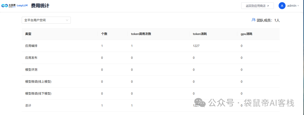Click 返回到应用商店 button
The height and width of the screenshot is (115, 304).
pyautogui.click(x=257, y=6)
